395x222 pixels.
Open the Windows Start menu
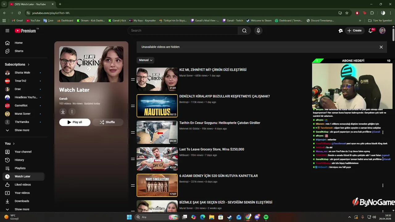click(129, 217)
